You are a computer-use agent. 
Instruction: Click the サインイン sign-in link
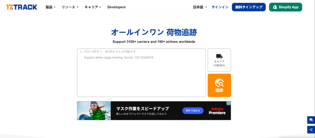220,7
